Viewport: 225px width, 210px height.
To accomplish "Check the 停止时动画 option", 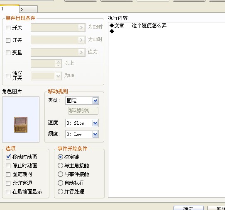I will click(x=8, y=166).
